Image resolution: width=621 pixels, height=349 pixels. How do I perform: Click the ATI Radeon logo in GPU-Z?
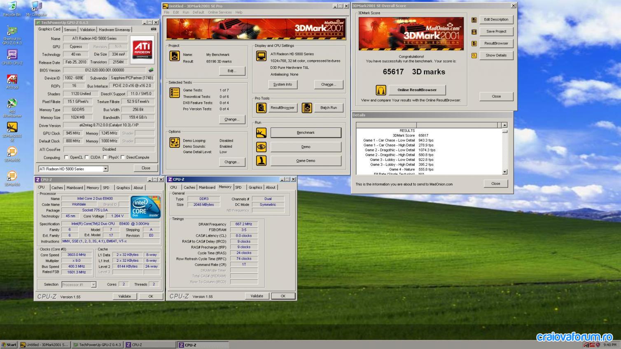(x=142, y=50)
